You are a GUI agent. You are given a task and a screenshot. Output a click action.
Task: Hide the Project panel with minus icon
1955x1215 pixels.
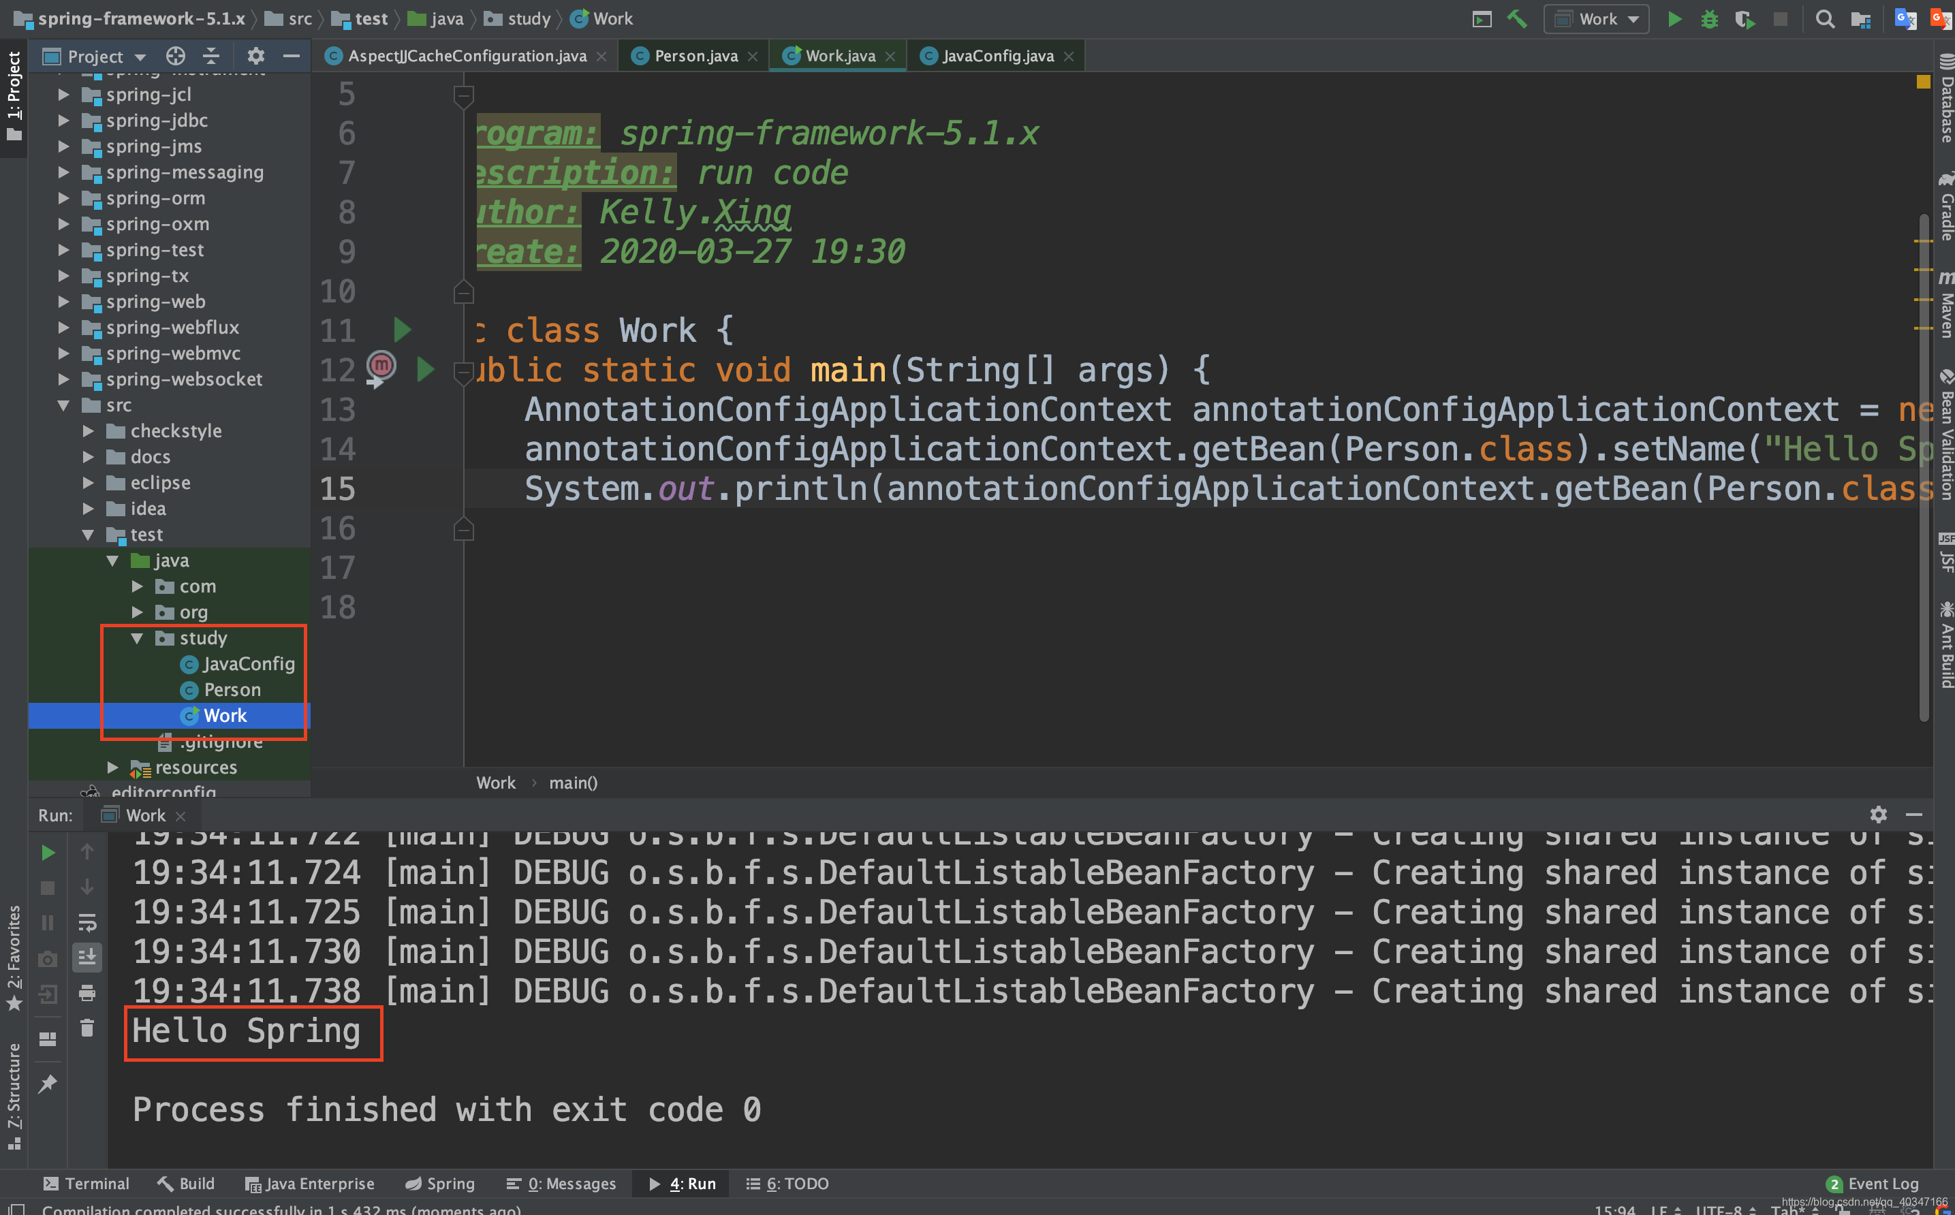(292, 57)
